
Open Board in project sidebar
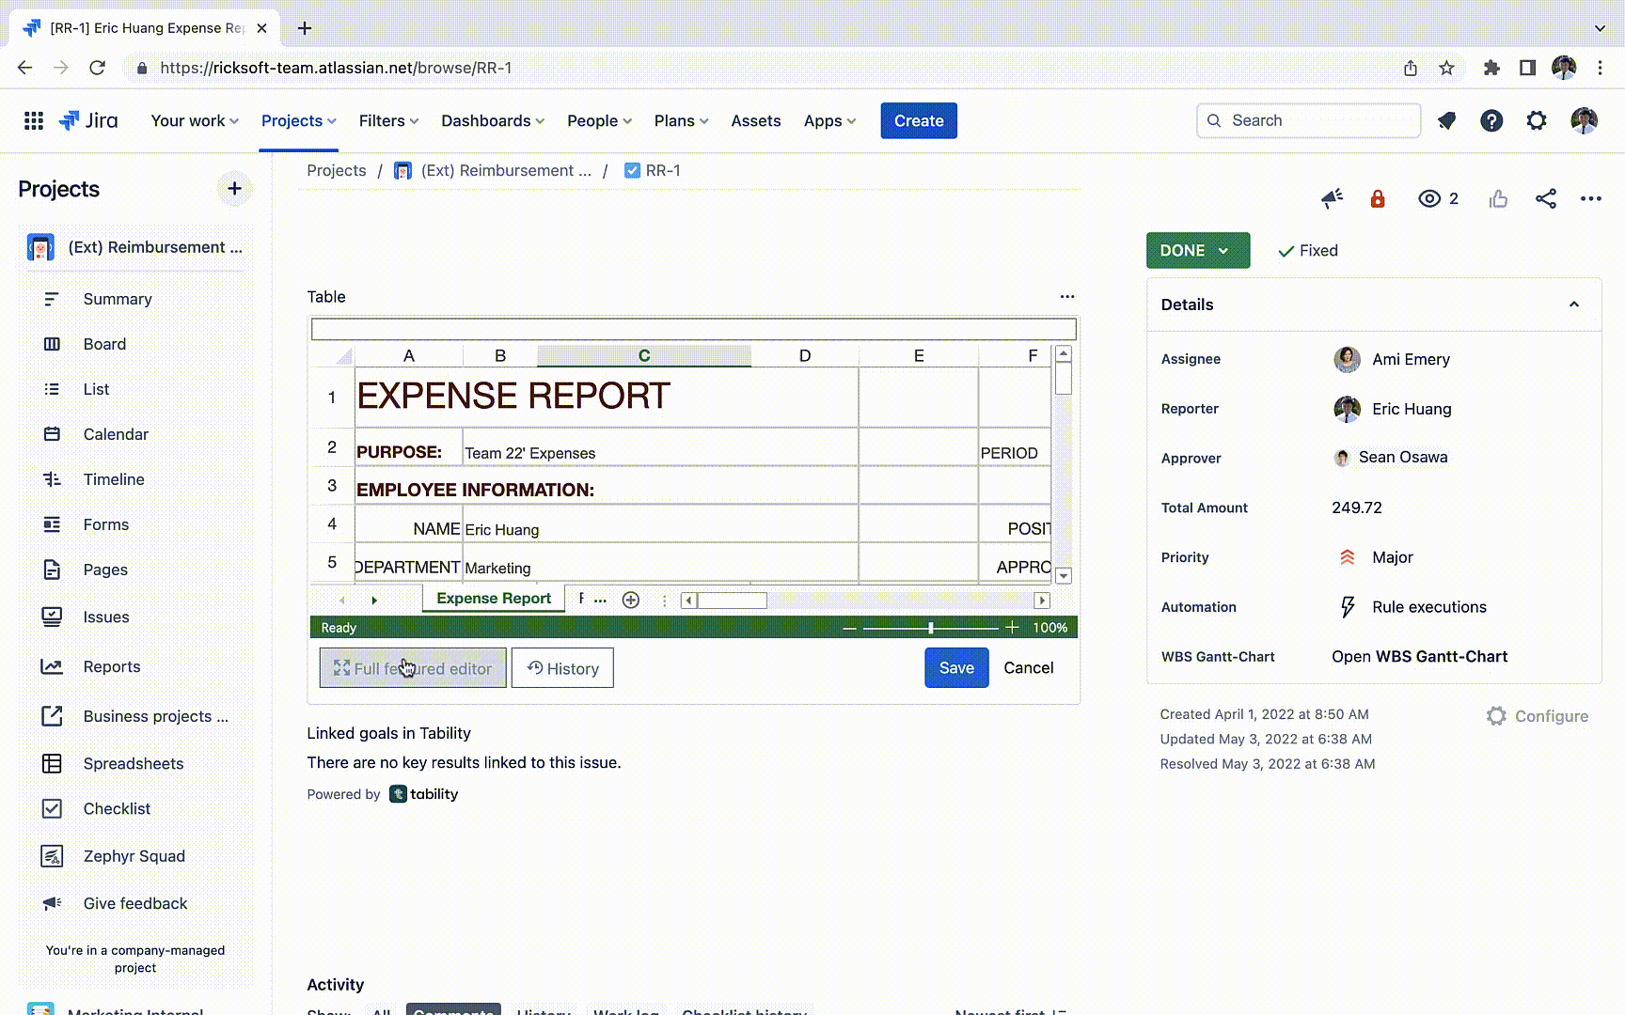click(x=135, y=344)
